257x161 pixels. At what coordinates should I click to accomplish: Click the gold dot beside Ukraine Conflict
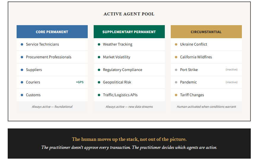tap(176, 44)
